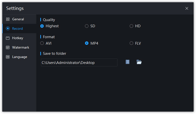Click the Language icon in sidebar
Screen dimensions: 196x114
(x=8, y=57)
